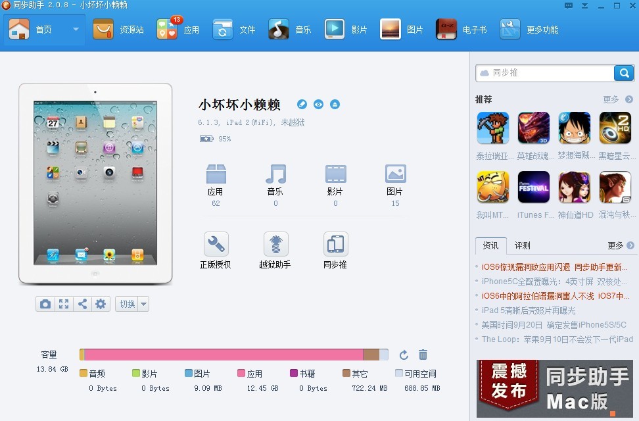Take a screenshot with camera button
The height and width of the screenshot is (421, 639).
(x=45, y=304)
